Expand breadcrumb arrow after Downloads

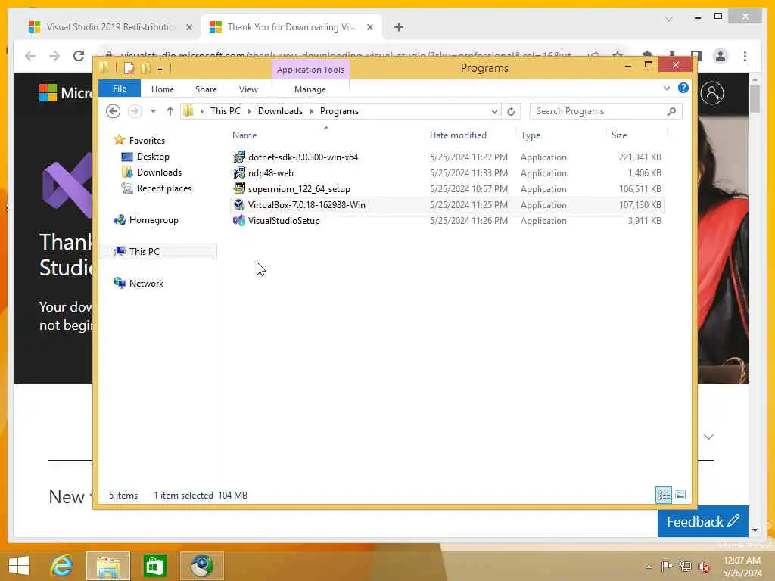coord(311,111)
